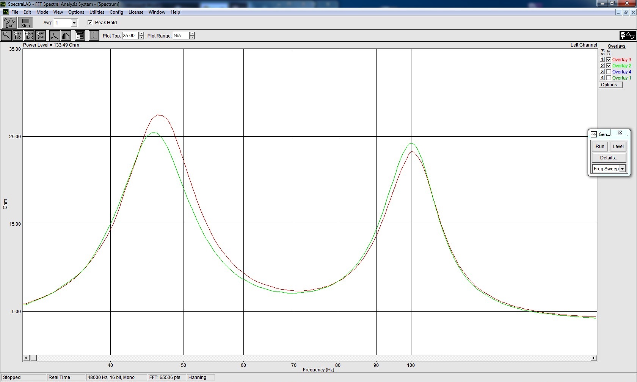This screenshot has width=637, height=382.
Task: Click Run in the Gen window
Action: click(600, 147)
